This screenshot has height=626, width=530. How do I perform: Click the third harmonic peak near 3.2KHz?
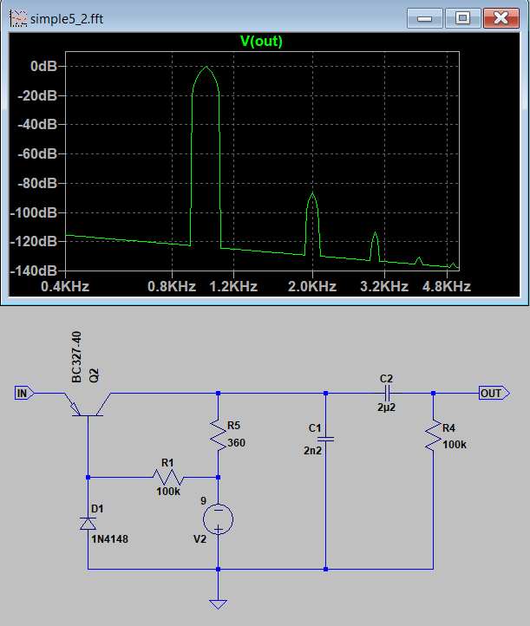click(x=375, y=232)
